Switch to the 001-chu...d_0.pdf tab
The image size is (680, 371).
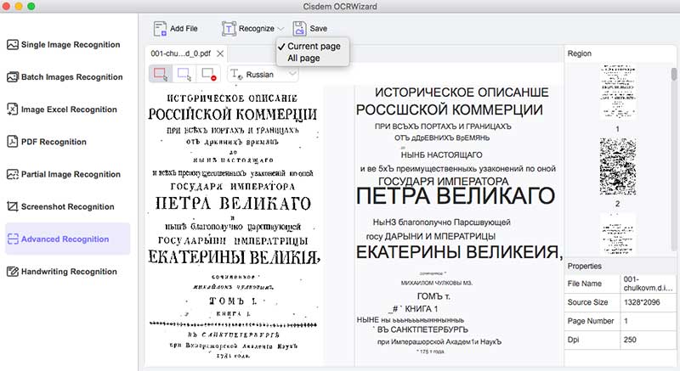(x=180, y=53)
